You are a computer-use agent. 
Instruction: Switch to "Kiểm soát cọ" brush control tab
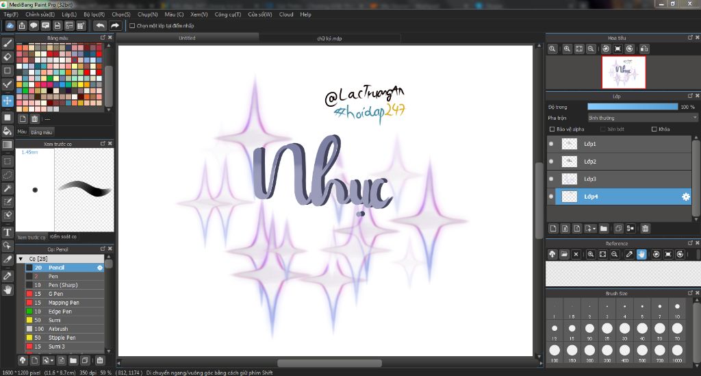pyautogui.click(x=63, y=236)
